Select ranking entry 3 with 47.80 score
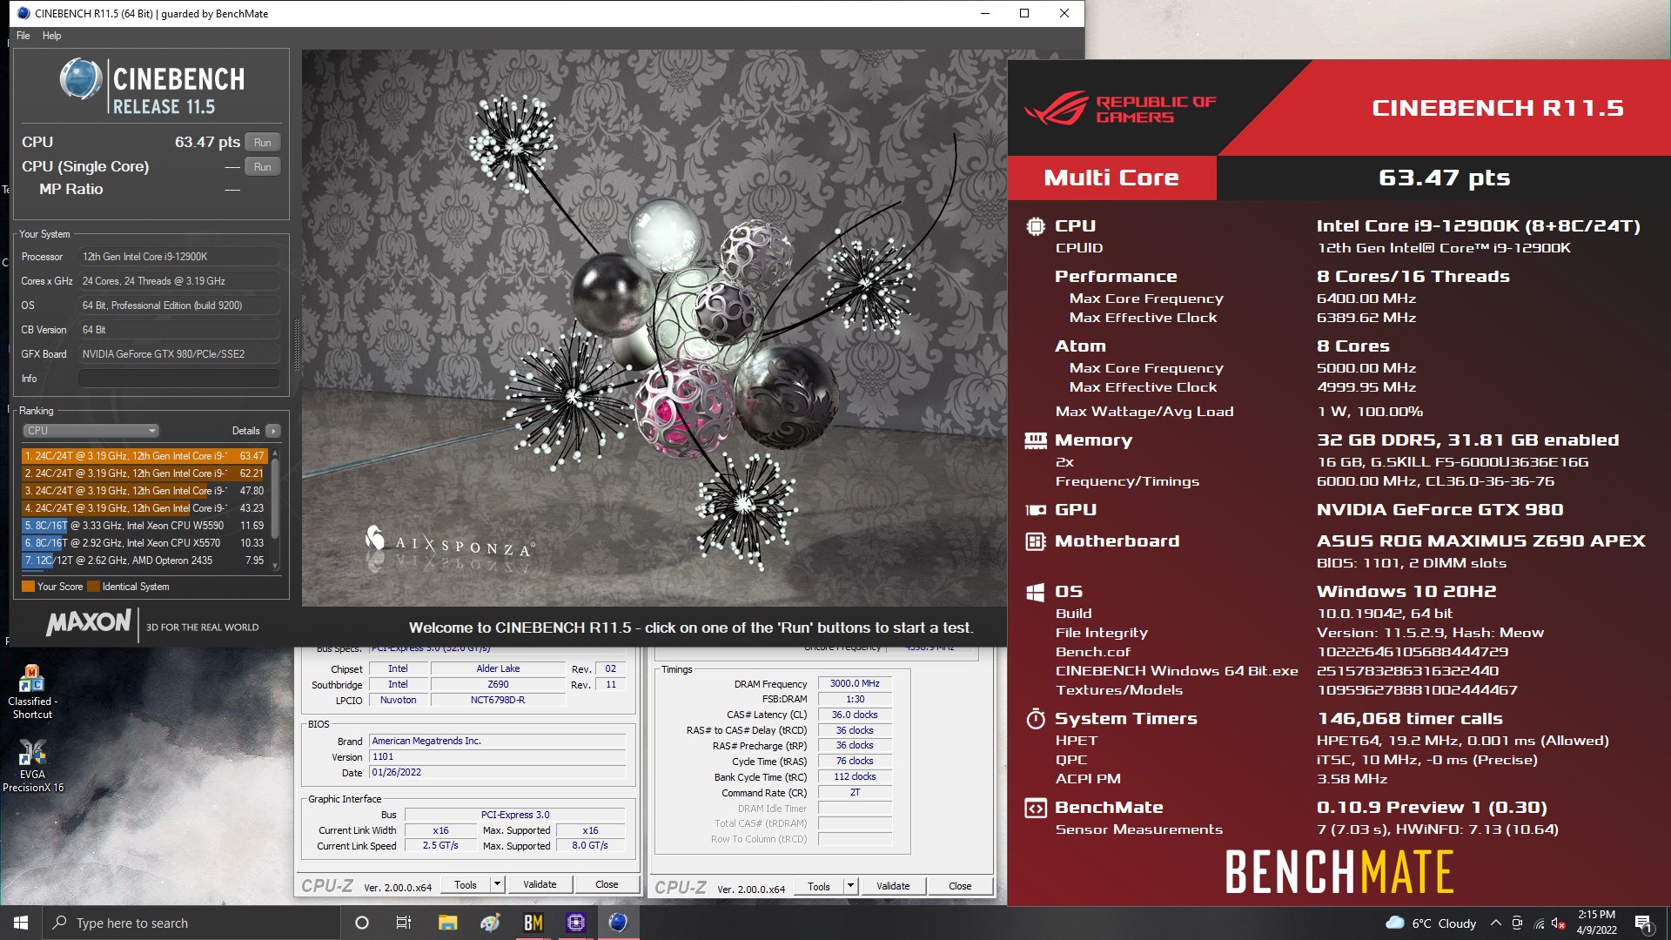The height and width of the screenshot is (940, 1671). (x=144, y=491)
